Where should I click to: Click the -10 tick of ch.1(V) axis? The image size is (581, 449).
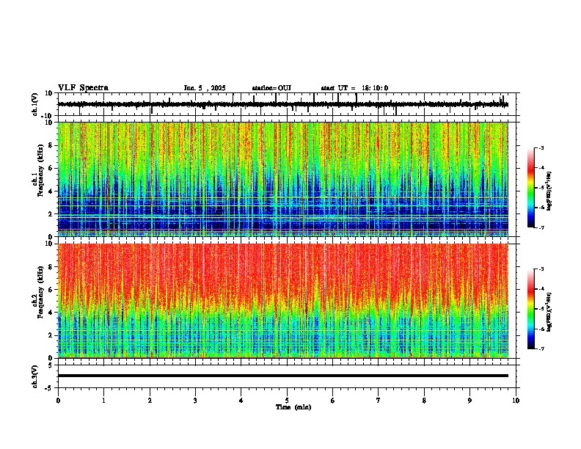click(x=47, y=116)
